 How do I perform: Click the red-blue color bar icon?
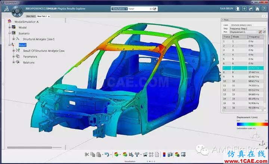(164, 155)
